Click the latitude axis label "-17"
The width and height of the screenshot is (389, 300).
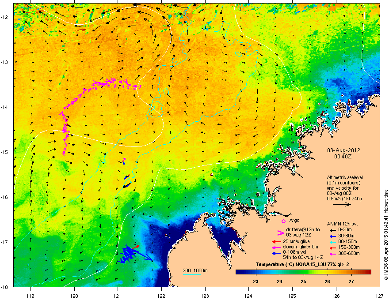point(4,242)
